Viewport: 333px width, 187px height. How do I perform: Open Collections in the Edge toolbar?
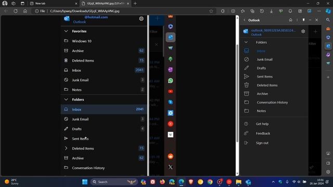click(x=252, y=11)
